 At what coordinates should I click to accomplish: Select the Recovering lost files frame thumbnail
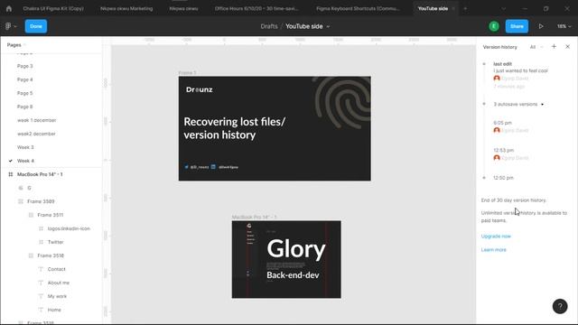click(x=275, y=128)
